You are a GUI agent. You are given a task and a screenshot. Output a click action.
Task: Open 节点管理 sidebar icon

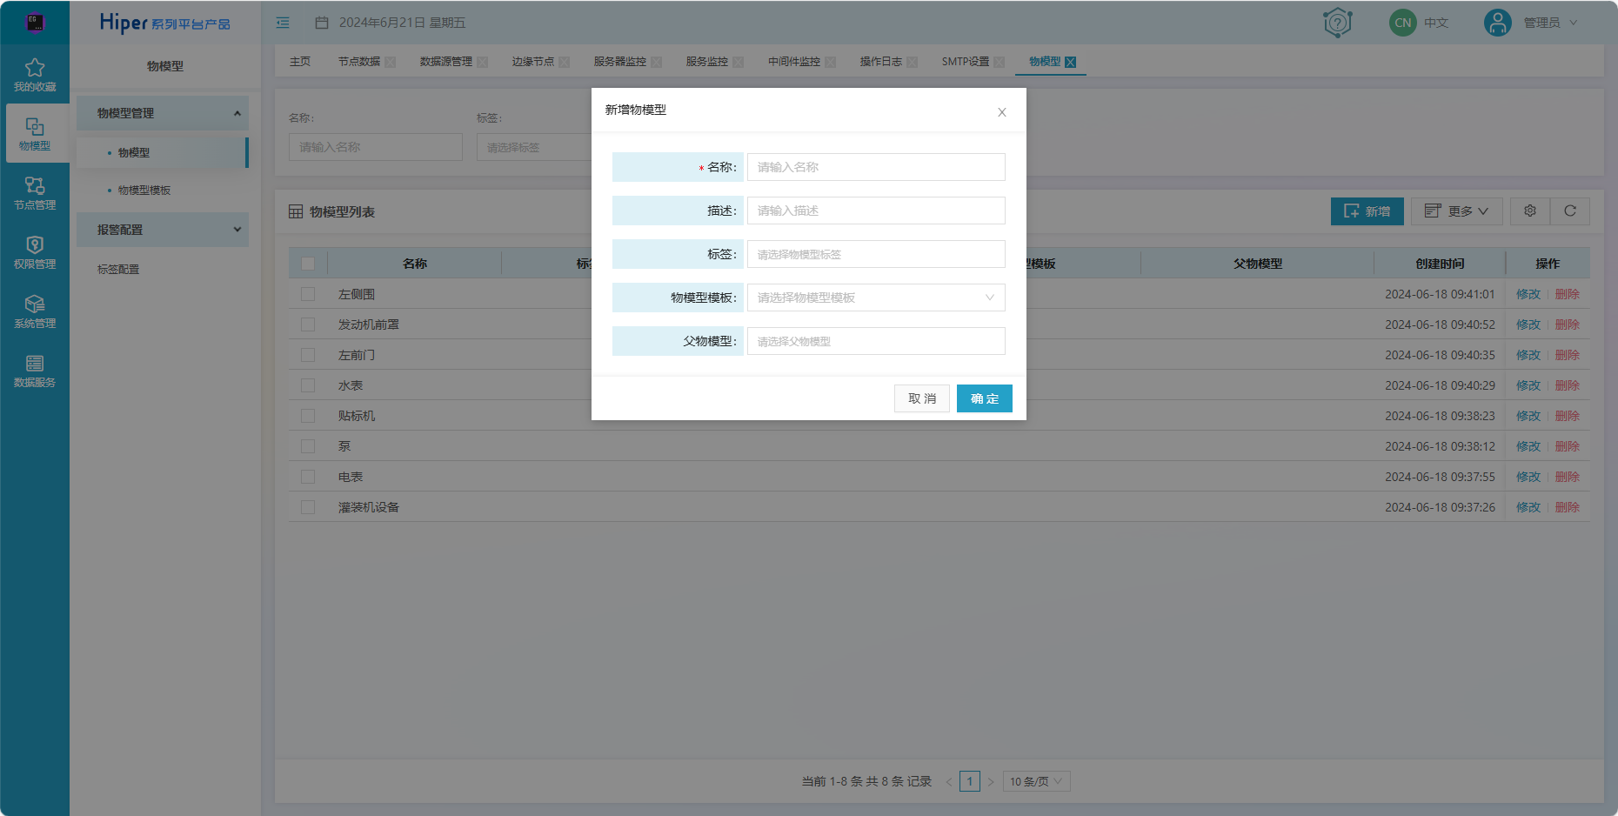point(35,185)
